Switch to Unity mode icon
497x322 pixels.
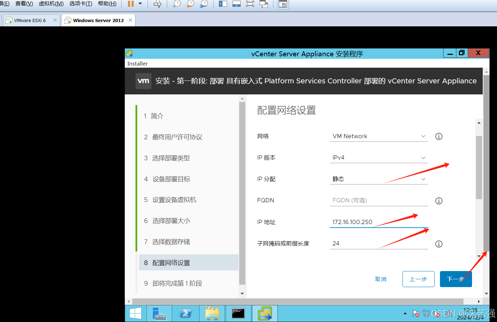(264, 4)
